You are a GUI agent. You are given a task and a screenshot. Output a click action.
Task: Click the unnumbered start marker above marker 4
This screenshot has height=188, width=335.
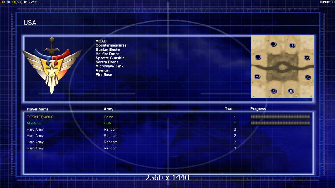coord(258,57)
